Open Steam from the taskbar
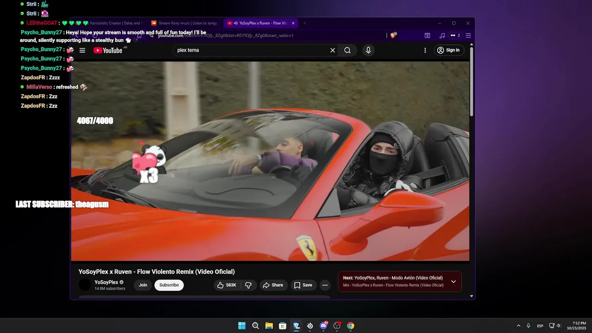This screenshot has width=592, height=333. [x=310, y=326]
